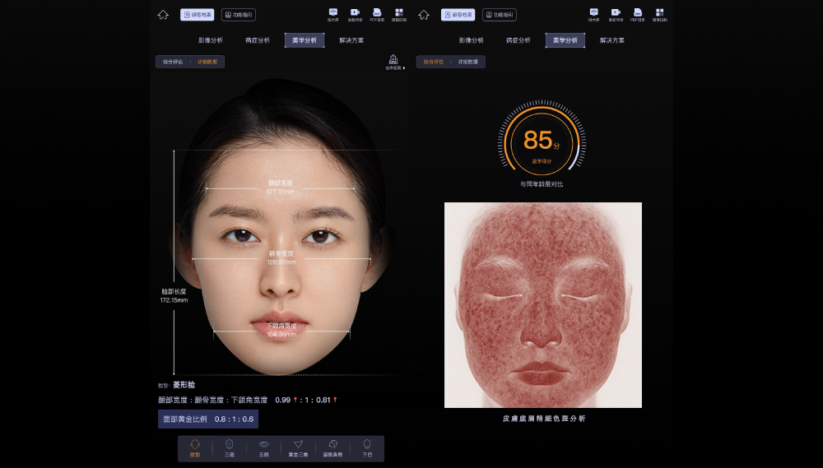Open 解决方案 tab in right panel
The width and height of the screenshot is (823, 468).
coord(612,40)
